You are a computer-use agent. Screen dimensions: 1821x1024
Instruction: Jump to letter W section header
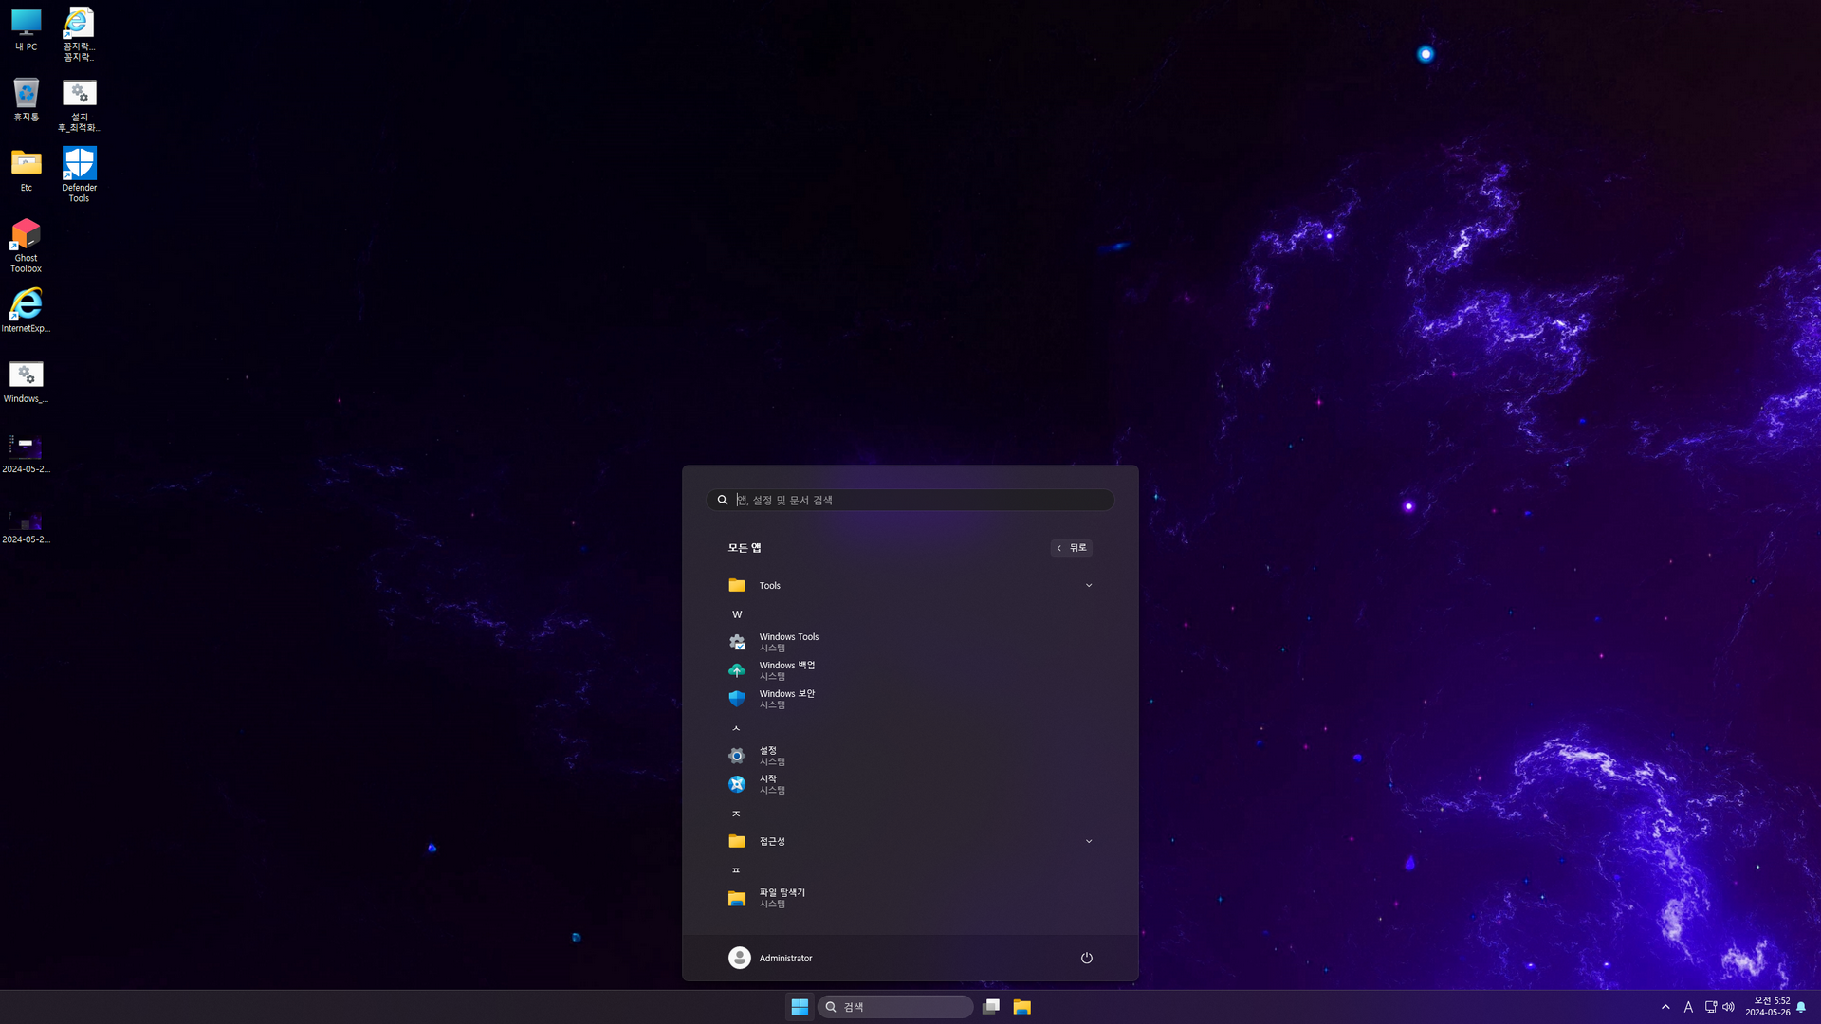[x=737, y=614]
